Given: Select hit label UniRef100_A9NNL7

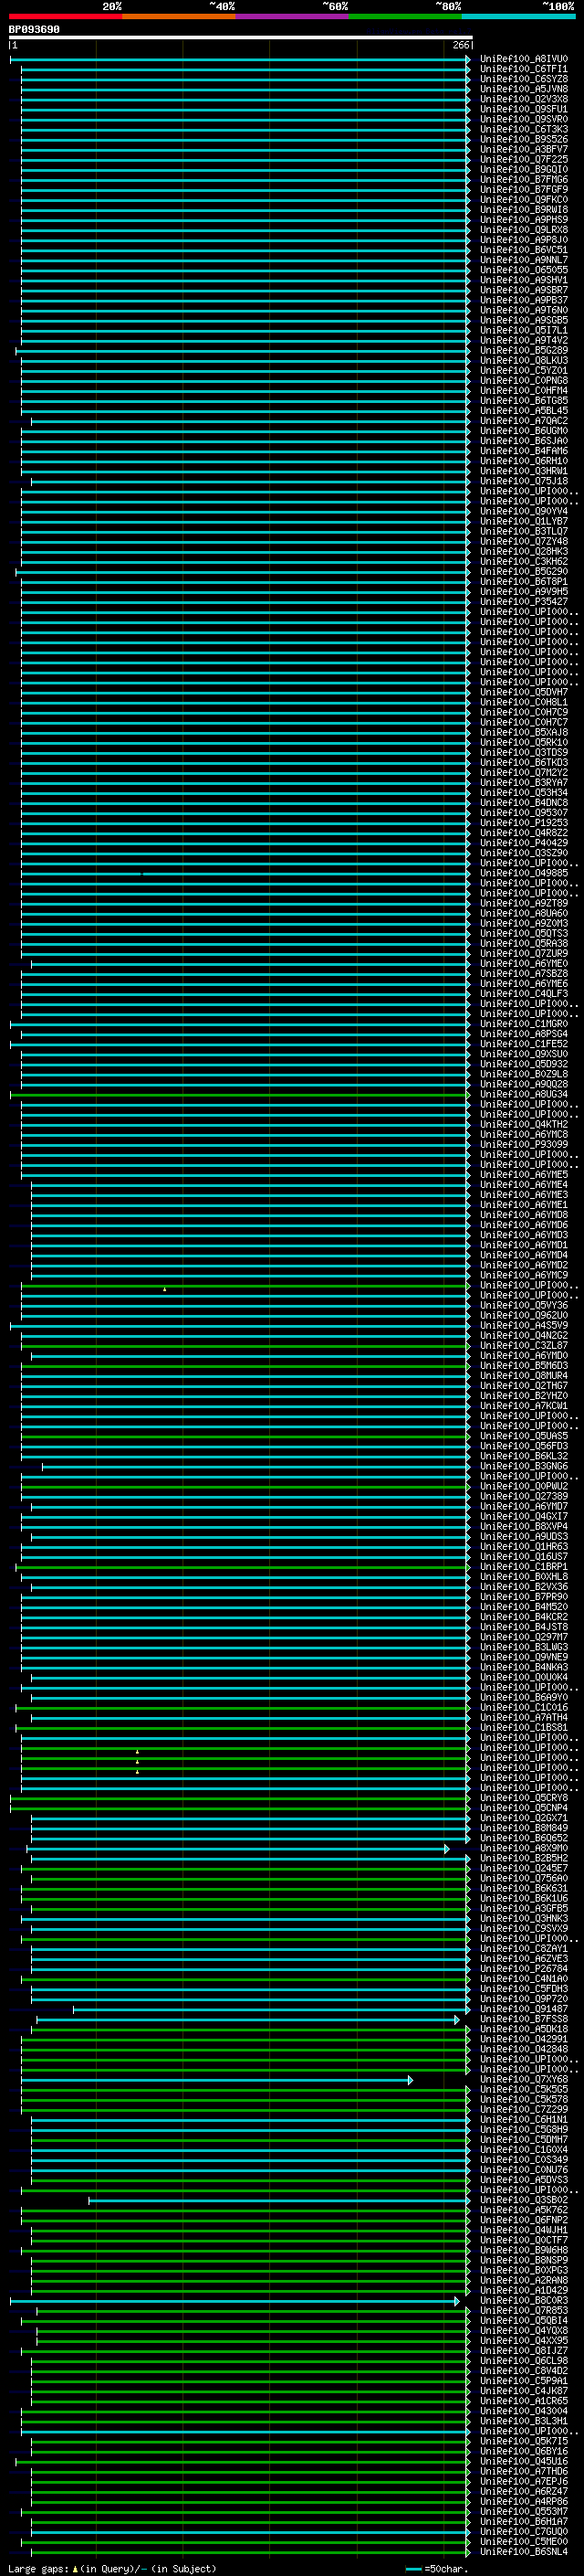Looking at the screenshot, I should 524,260.
